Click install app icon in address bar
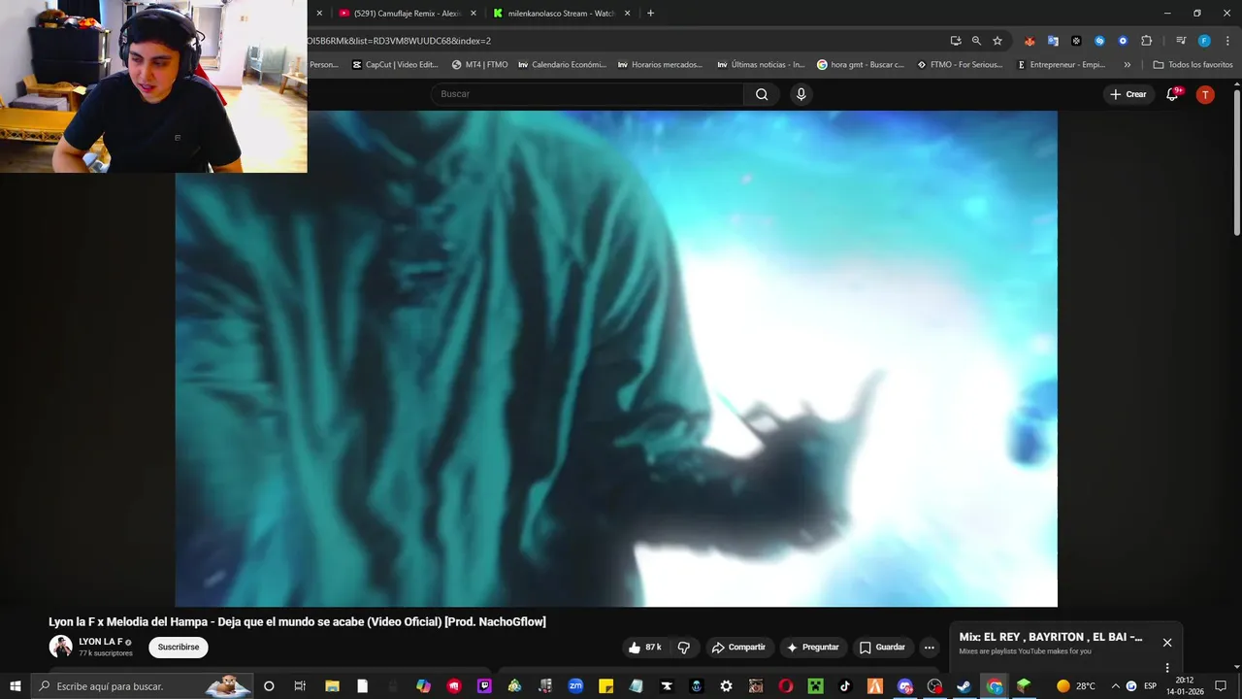The image size is (1242, 699). tap(956, 41)
